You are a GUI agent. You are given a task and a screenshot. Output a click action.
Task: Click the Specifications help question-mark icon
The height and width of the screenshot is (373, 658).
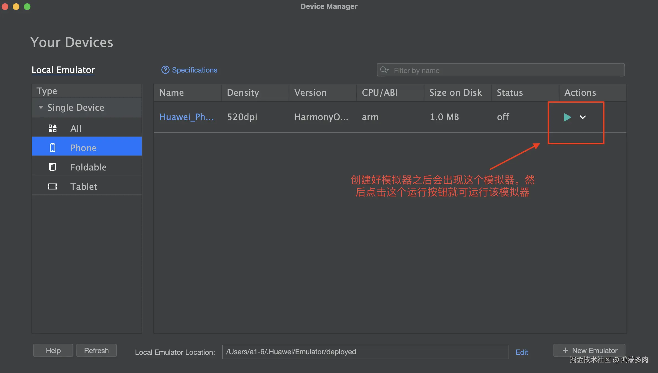pos(165,70)
